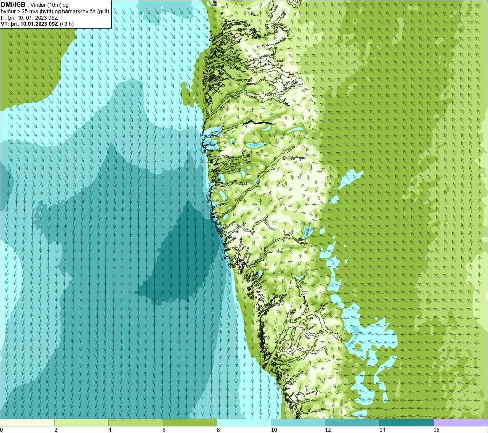Click the VT: þri. 10.01.2023 09Z line
The height and width of the screenshot is (433, 488).
click(x=38, y=24)
